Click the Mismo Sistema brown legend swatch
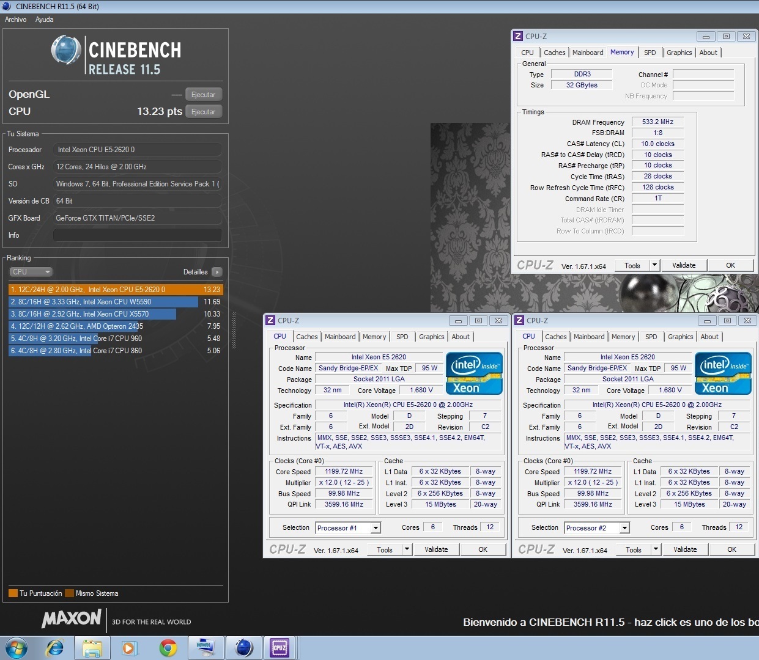Image resolution: width=759 pixels, height=660 pixels. 69,593
